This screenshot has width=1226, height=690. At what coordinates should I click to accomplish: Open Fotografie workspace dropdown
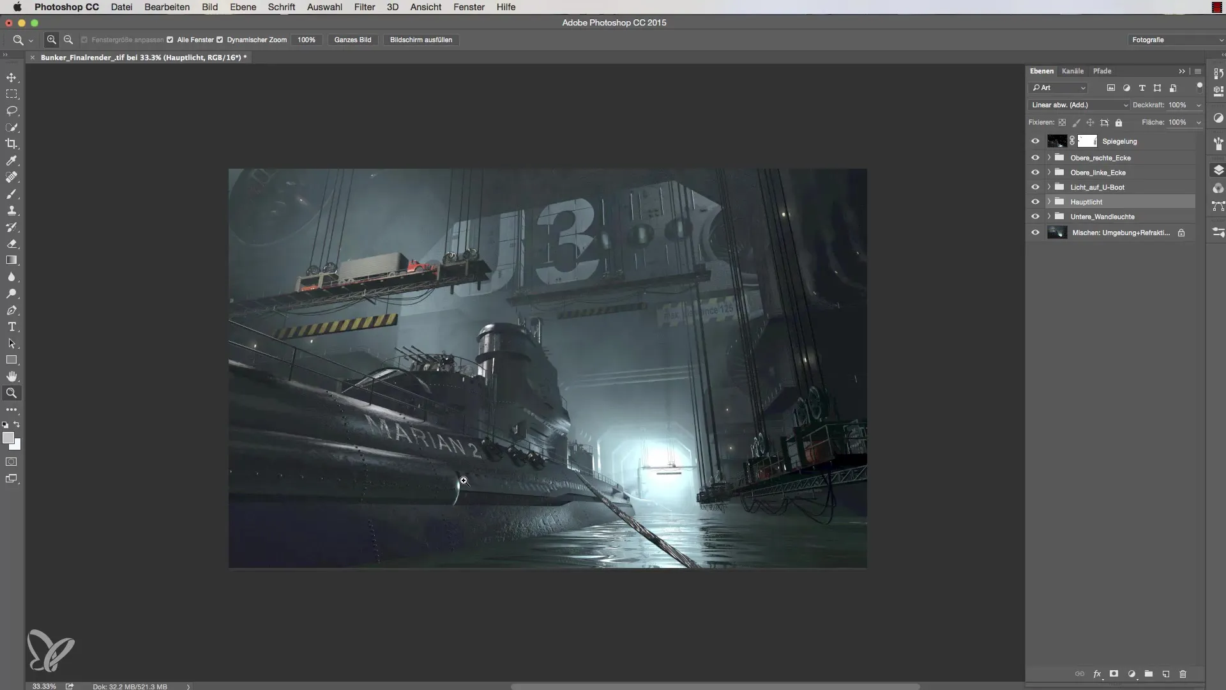point(1176,40)
